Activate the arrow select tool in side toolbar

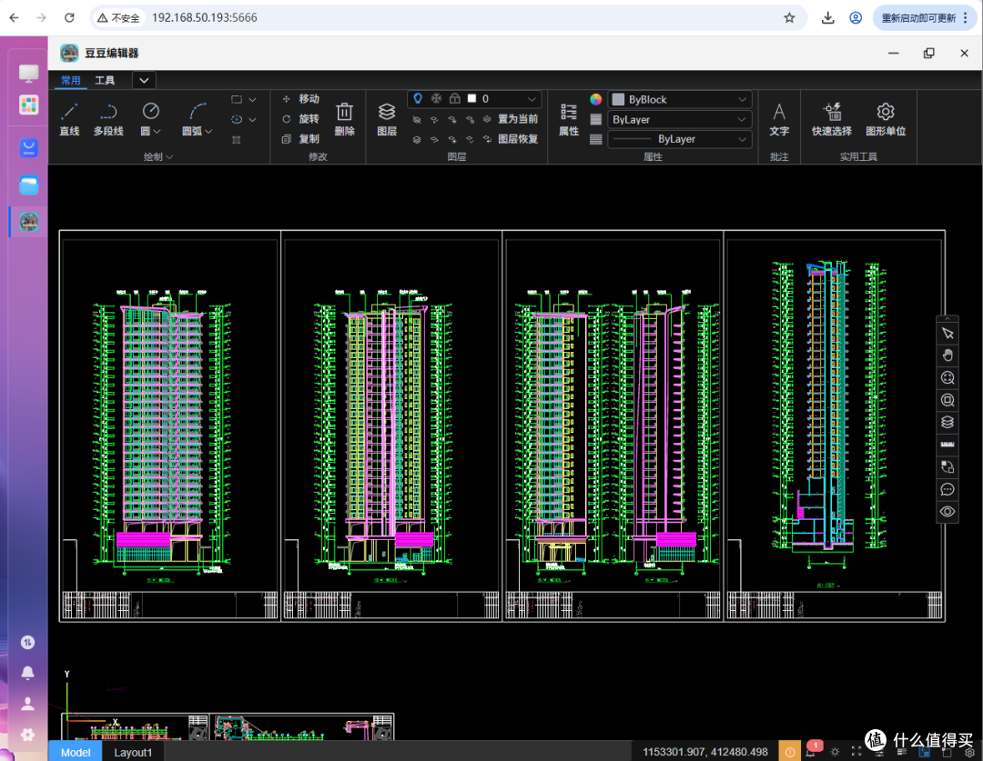[948, 334]
